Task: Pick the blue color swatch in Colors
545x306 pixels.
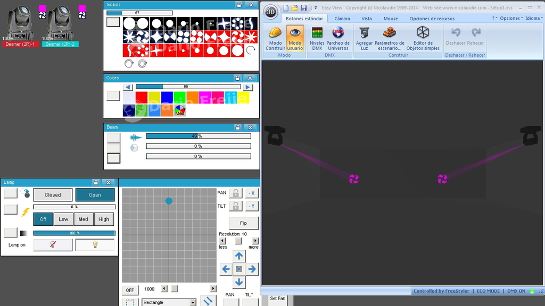Action: pyautogui.click(x=167, y=98)
